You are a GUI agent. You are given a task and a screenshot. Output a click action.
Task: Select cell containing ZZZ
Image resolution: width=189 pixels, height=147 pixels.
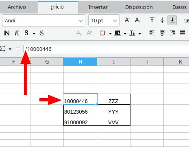coord(114,99)
